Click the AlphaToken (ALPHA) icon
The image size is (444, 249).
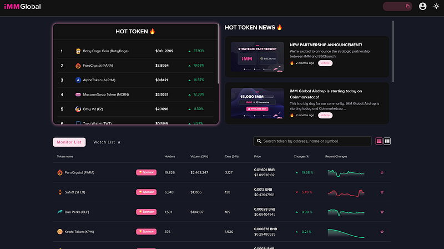78,80
